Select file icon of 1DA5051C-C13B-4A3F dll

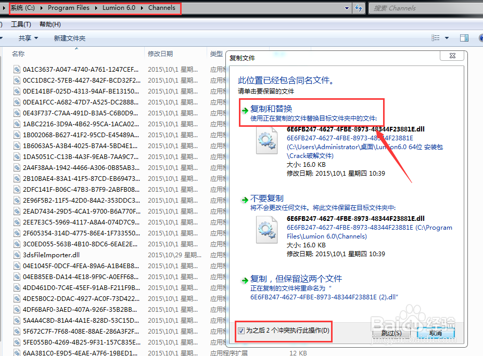[x=17, y=157]
